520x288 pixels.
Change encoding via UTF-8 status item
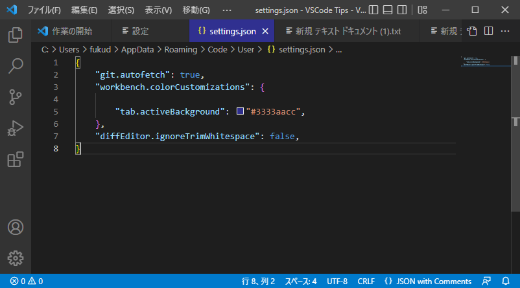click(337, 282)
